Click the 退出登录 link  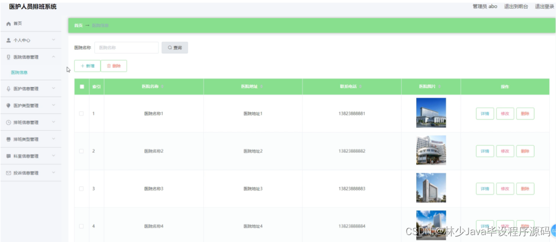click(x=545, y=6)
